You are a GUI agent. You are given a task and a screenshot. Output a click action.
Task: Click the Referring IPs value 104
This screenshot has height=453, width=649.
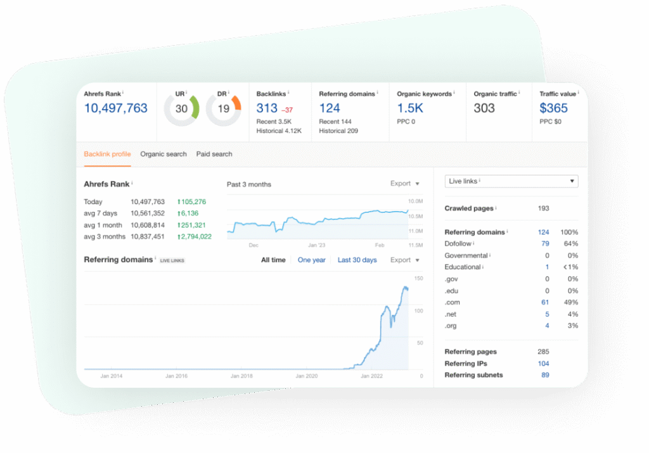coord(543,364)
